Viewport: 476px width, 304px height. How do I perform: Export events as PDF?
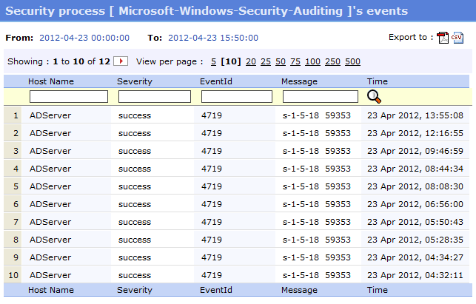coord(443,38)
